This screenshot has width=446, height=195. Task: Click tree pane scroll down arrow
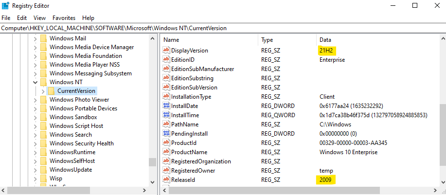tap(152, 182)
